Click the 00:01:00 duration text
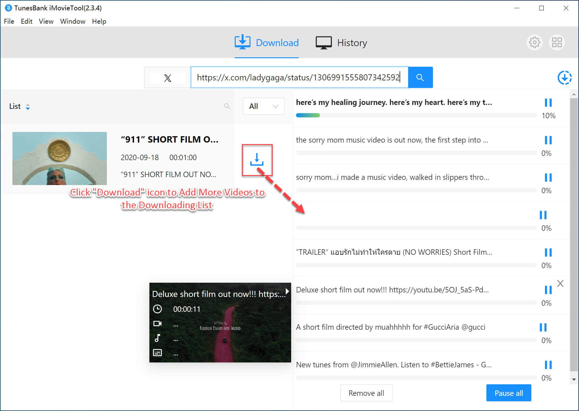 183,158
